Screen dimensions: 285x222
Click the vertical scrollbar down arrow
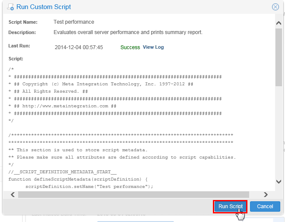click(279, 181)
